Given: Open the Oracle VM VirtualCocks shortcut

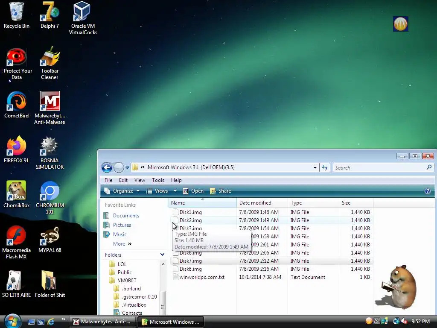Looking at the screenshot, I should click(83, 18).
